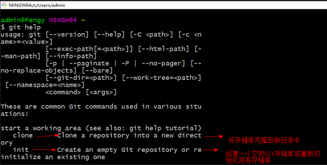Click the '[--info-path]' option text
The height and width of the screenshot is (165, 327).
(71, 56)
